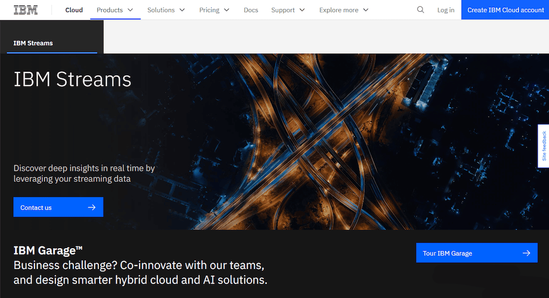Screen dimensions: 549x298
Task: Open the search magnifier icon
Action: (420, 10)
